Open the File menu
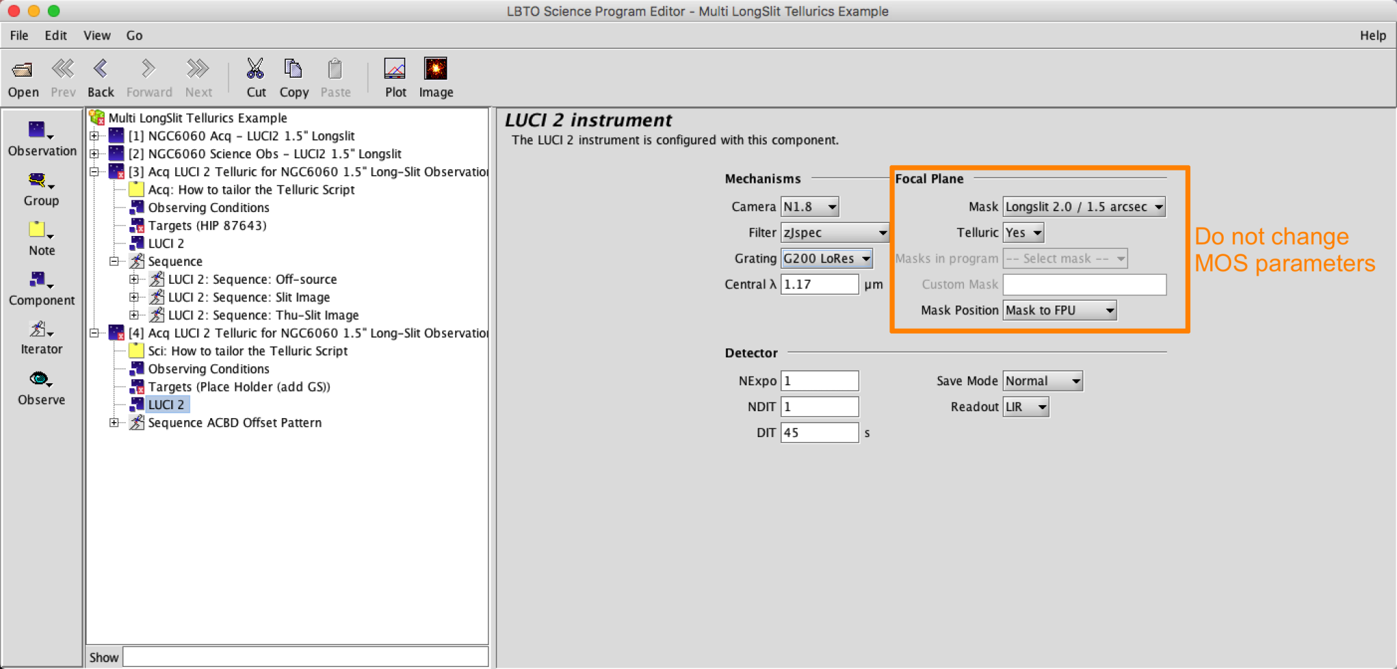Viewport: 1397px width, 669px height. pyautogui.click(x=19, y=35)
